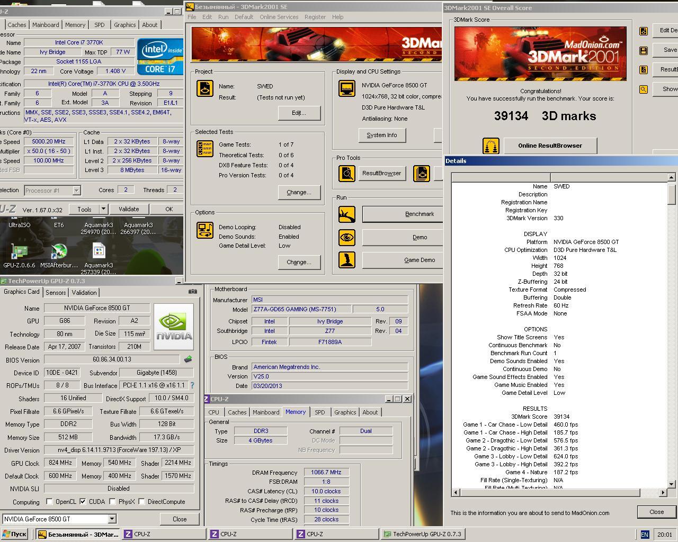Screen dimensions: 678x542
Task: Click the Validate button in CPU-Z
Action: tap(129, 209)
